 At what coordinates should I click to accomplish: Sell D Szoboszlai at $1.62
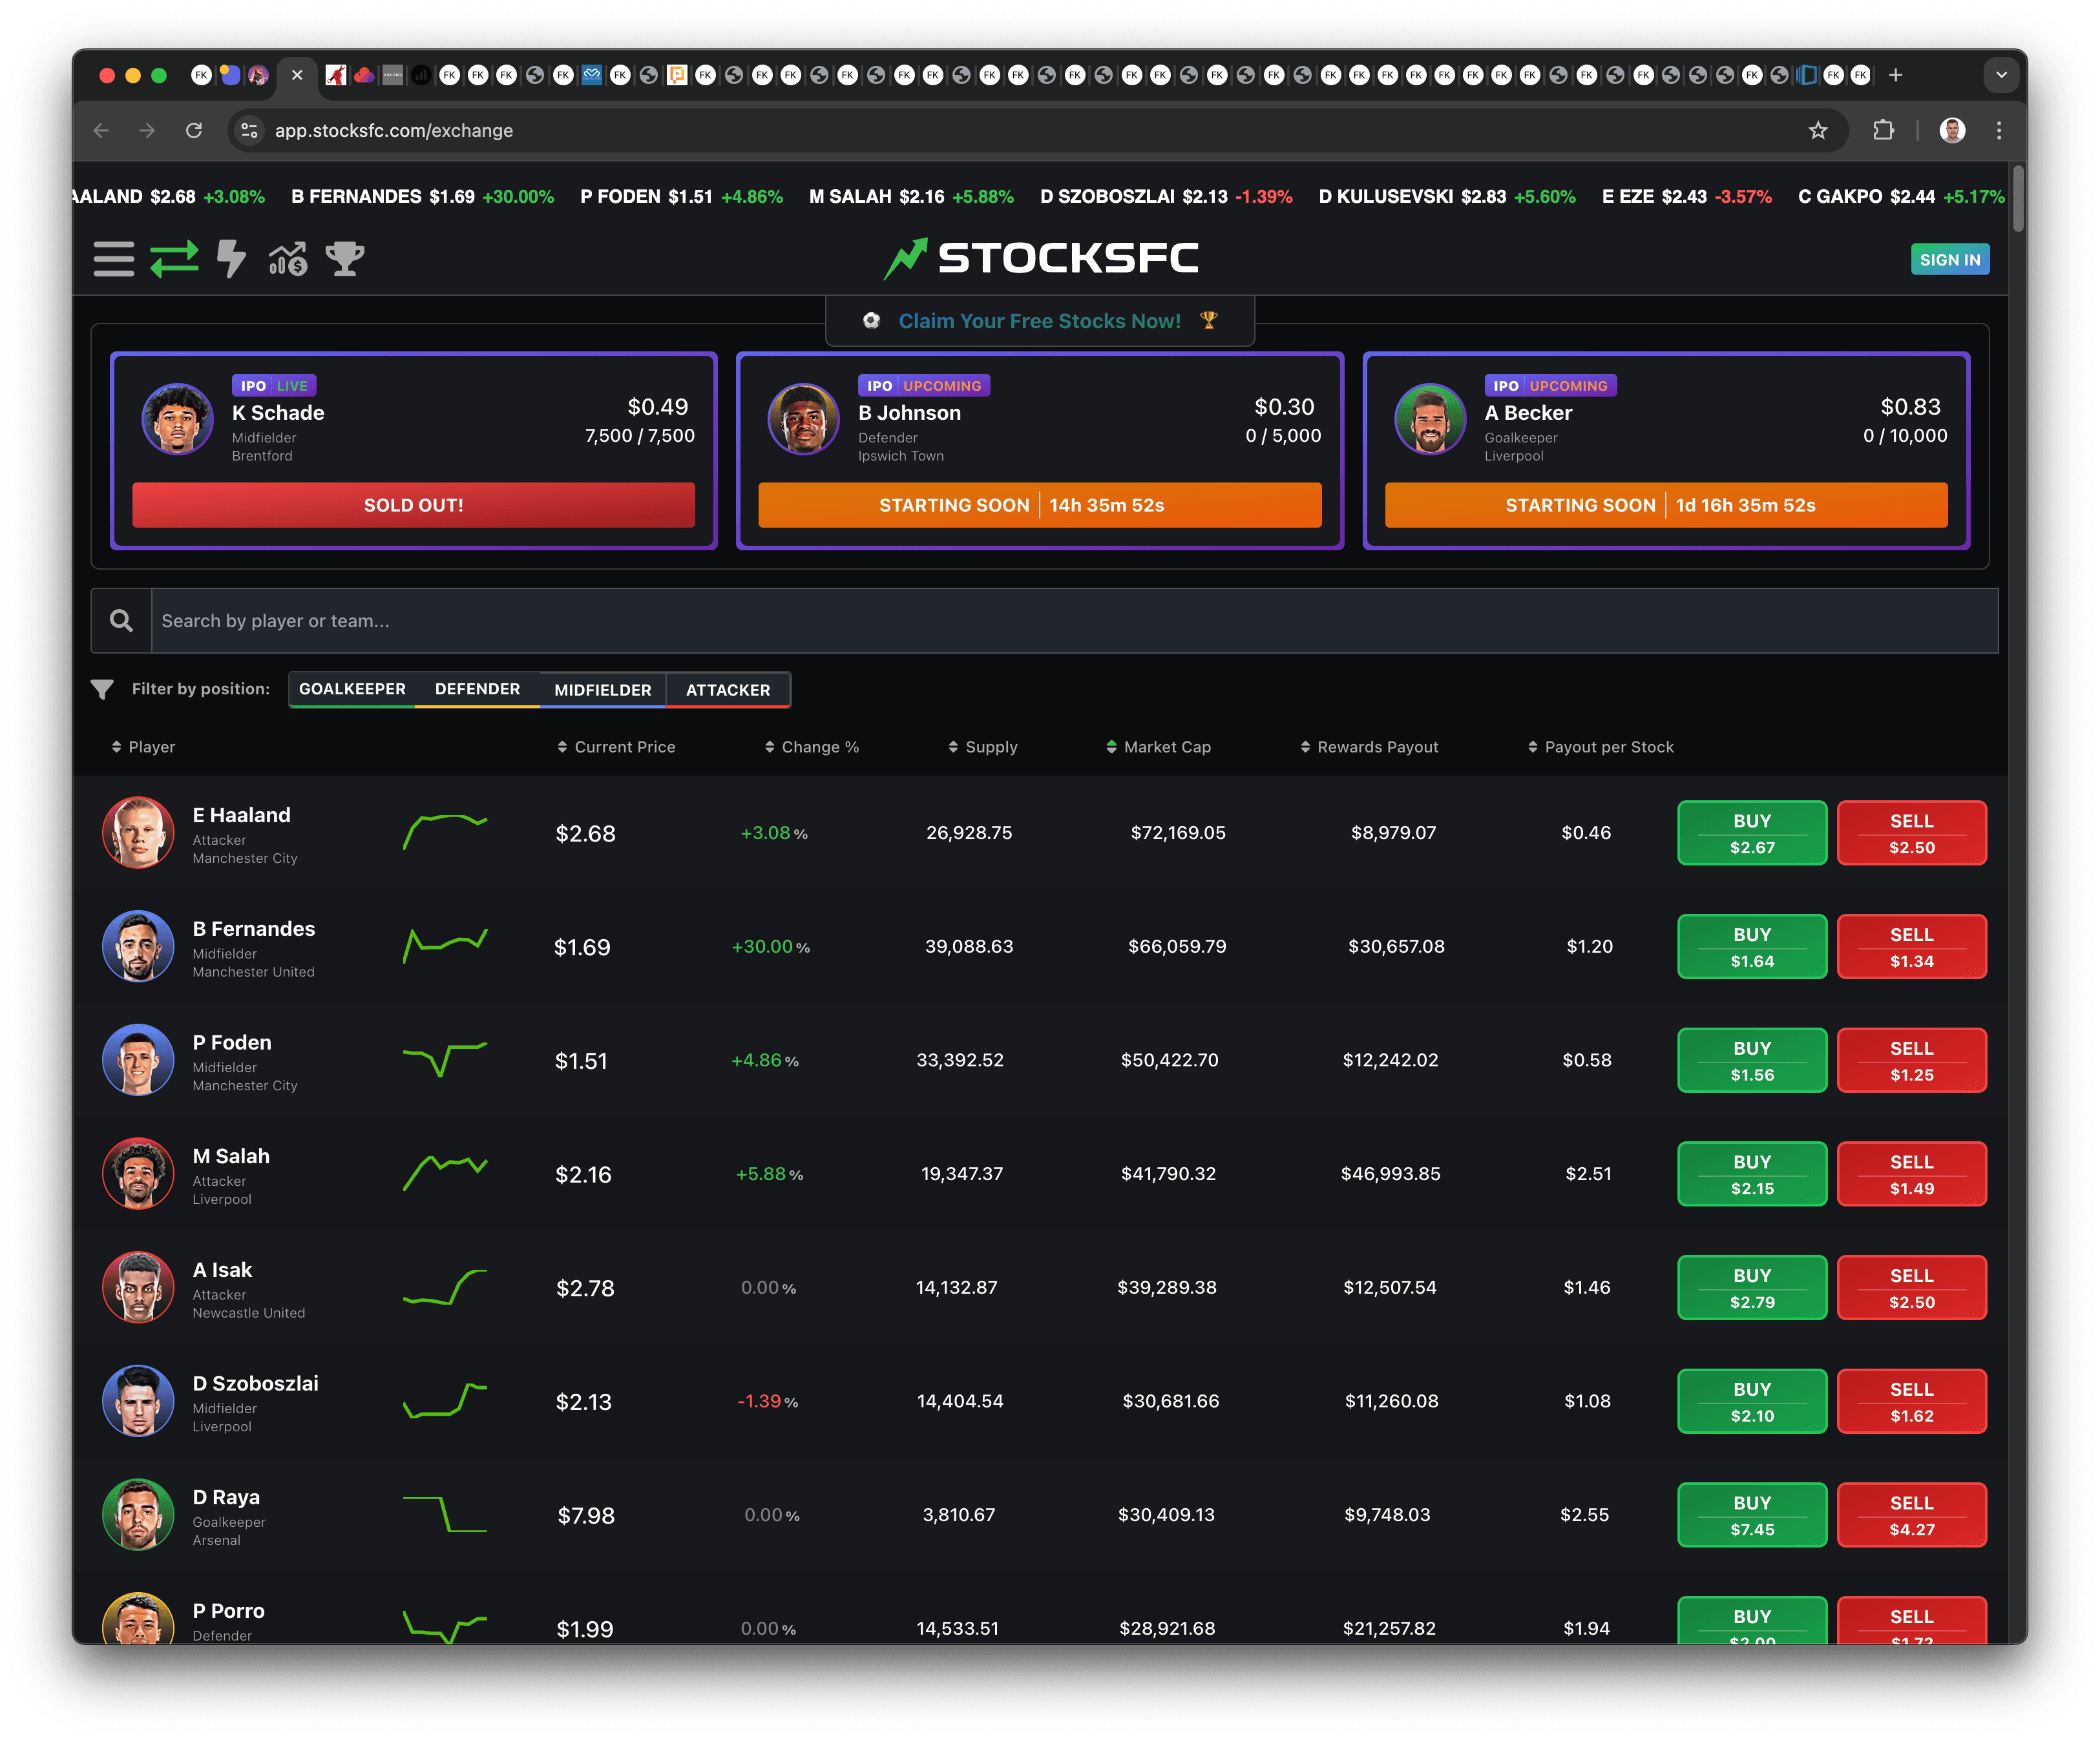tap(1911, 1401)
